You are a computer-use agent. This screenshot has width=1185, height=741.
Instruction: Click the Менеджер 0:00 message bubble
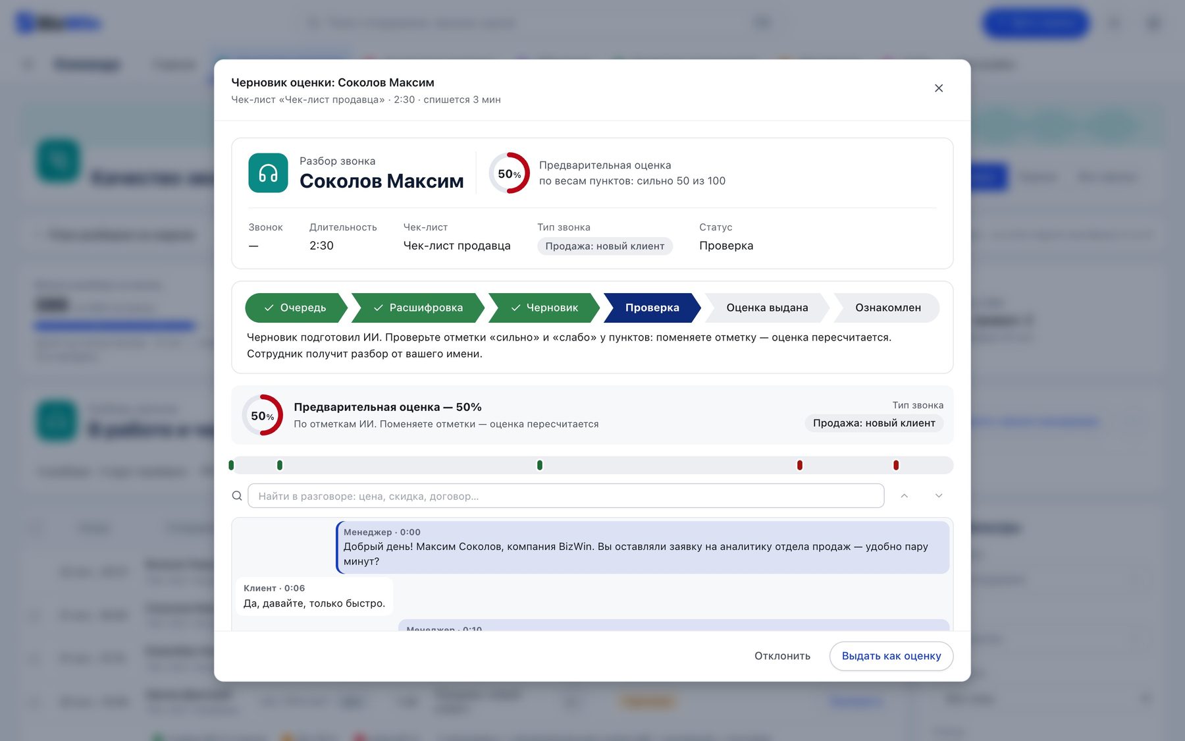pos(643,547)
